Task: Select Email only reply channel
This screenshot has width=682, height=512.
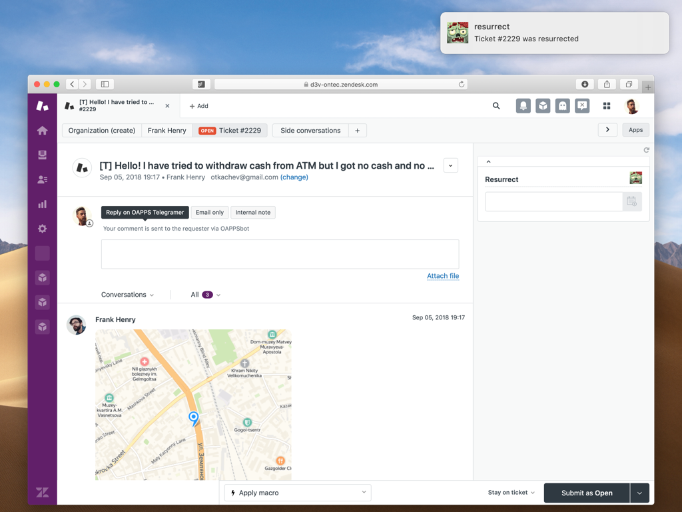Action: [210, 213]
